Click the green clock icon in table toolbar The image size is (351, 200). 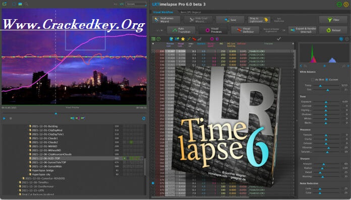click(x=158, y=39)
